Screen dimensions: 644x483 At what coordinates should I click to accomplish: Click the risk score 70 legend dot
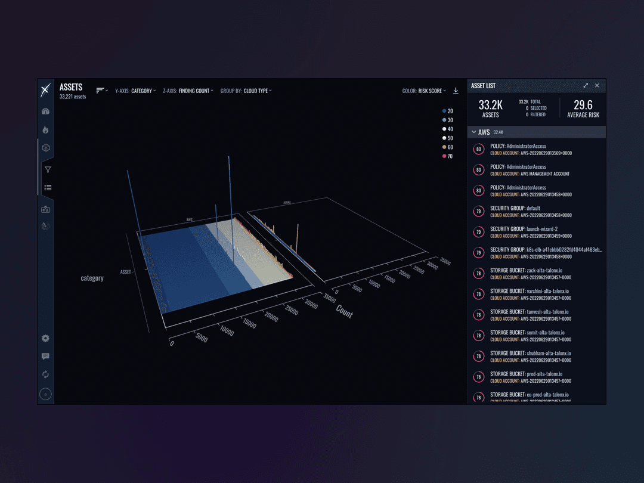point(444,156)
